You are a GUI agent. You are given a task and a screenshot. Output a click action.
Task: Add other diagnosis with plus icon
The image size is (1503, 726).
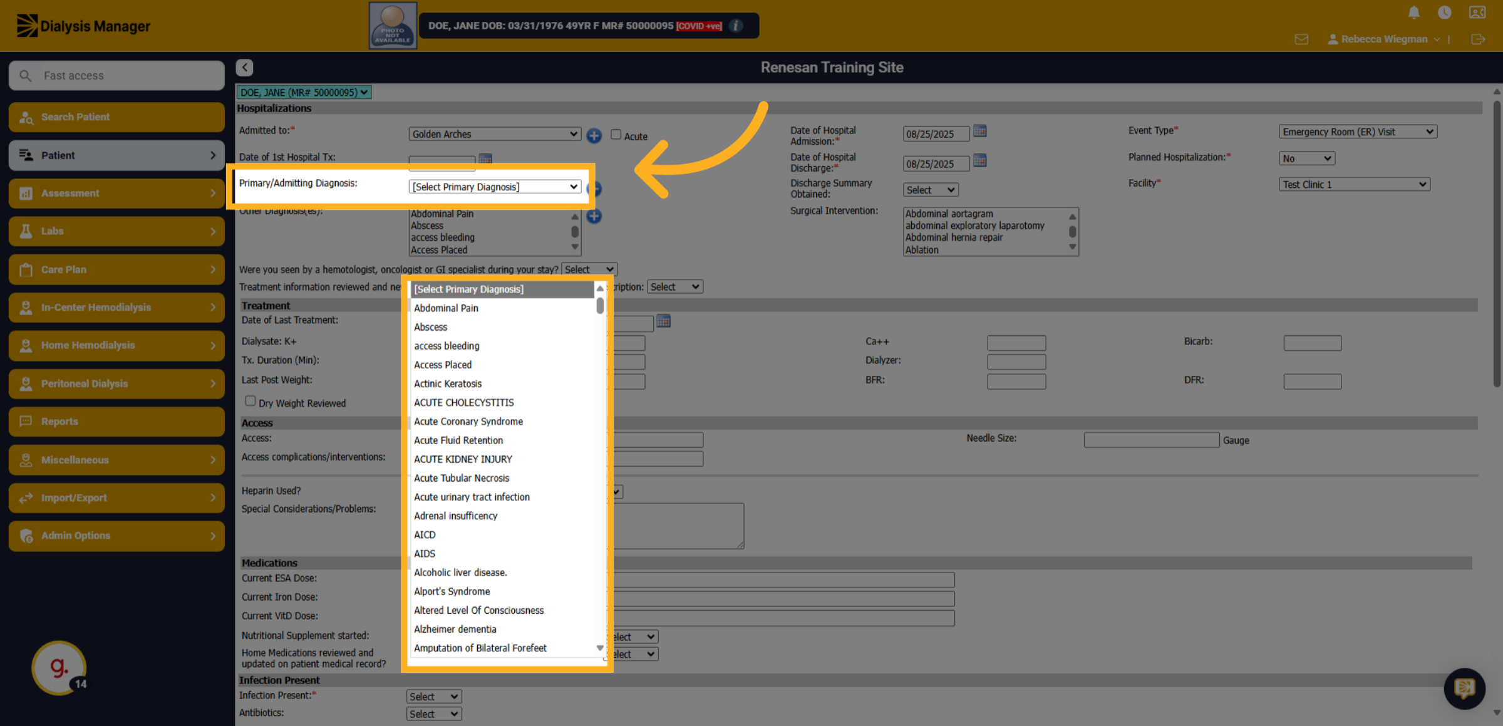pos(594,216)
